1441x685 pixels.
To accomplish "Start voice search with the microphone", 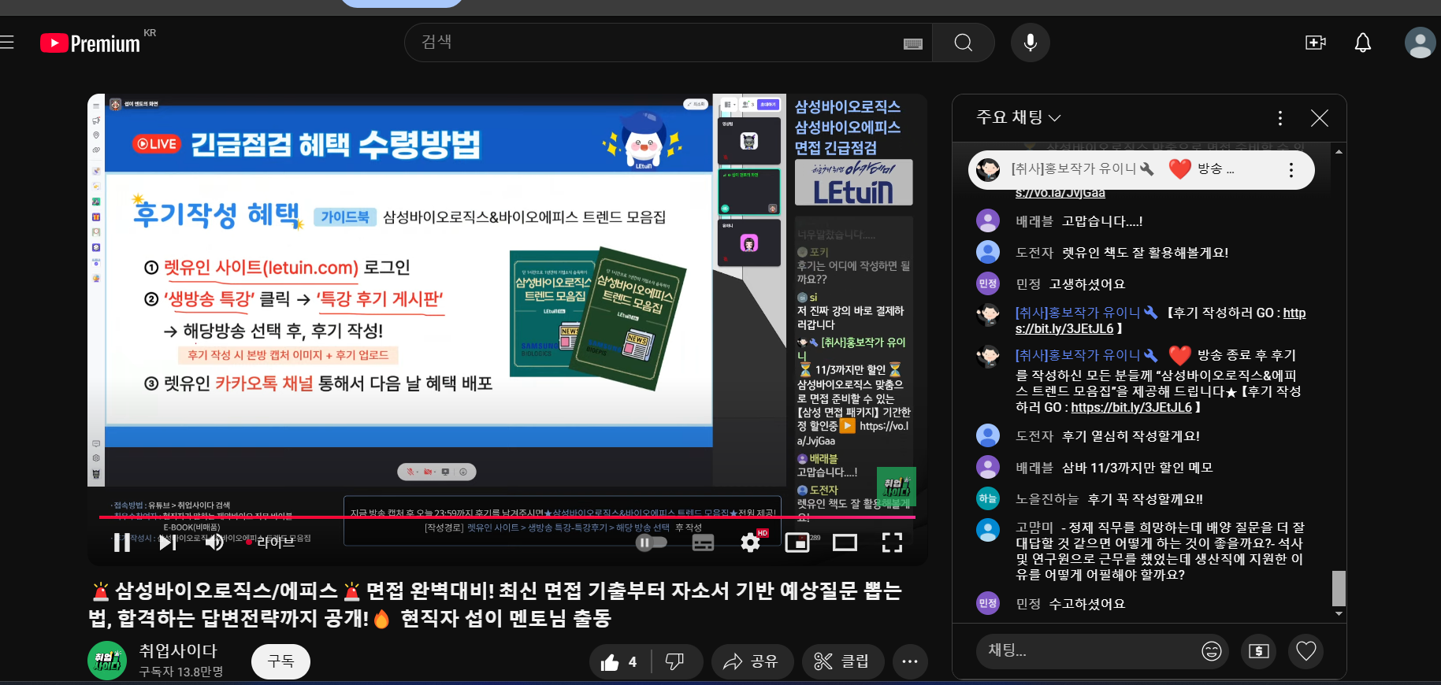I will (1030, 43).
